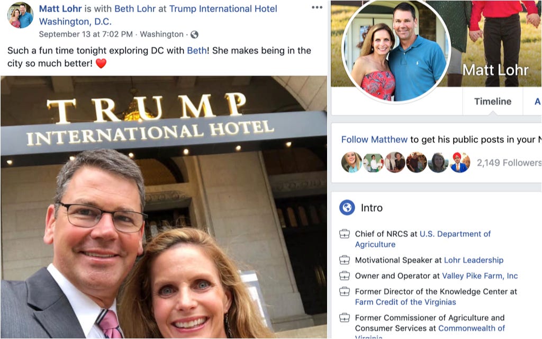Open the large circular profile photo
The height and width of the screenshot is (339, 542).
(396, 51)
